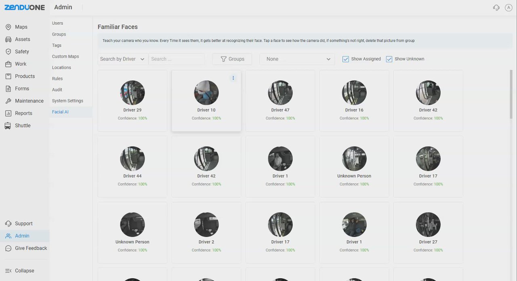Open Users in the admin menu
The width and height of the screenshot is (517, 281).
tap(58, 23)
